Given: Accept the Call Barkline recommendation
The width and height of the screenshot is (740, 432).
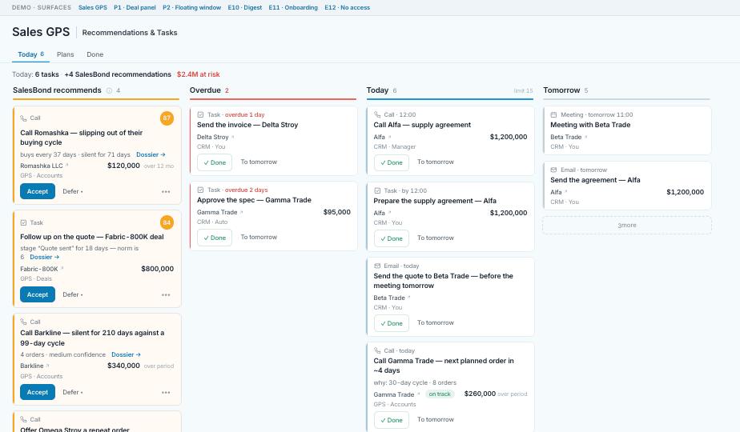Looking at the screenshot, I should tap(38, 392).
